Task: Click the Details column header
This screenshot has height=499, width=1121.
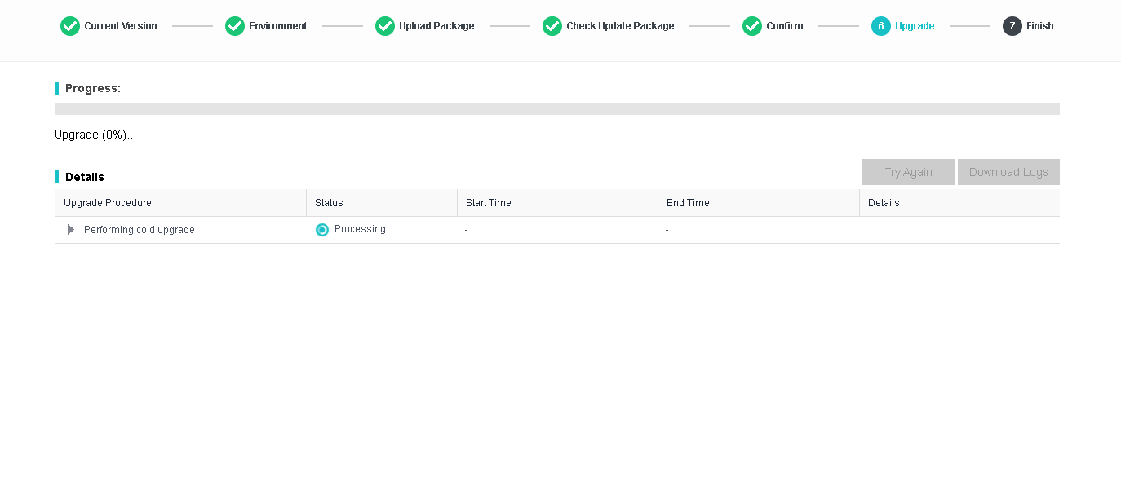Action: [960, 203]
